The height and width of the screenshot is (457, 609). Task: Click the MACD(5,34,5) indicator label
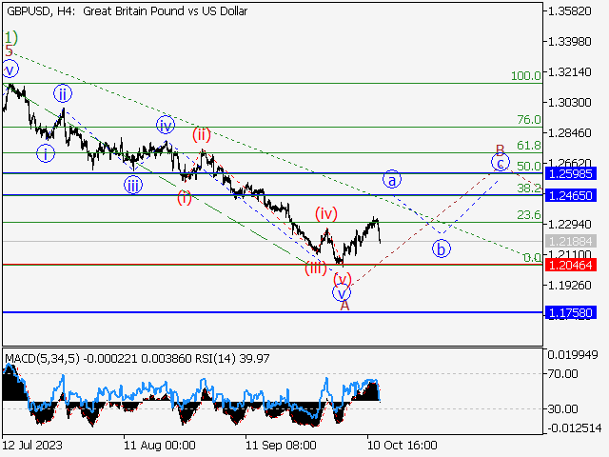pos(42,358)
